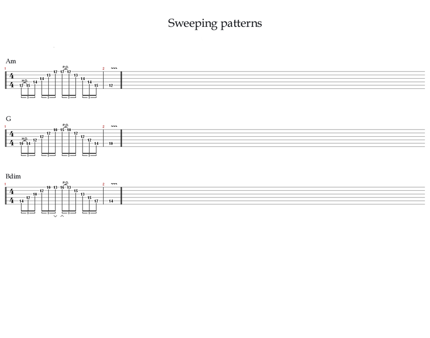This screenshot has width=430, height=338.
Task: Click the 4/4 time signature in Bdim staff
Action: point(12,196)
